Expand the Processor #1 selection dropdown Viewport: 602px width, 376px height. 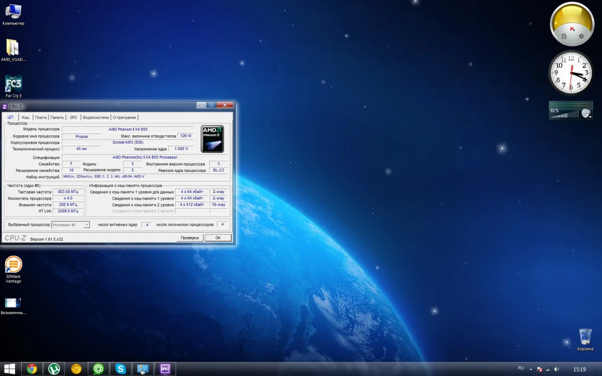coord(86,225)
